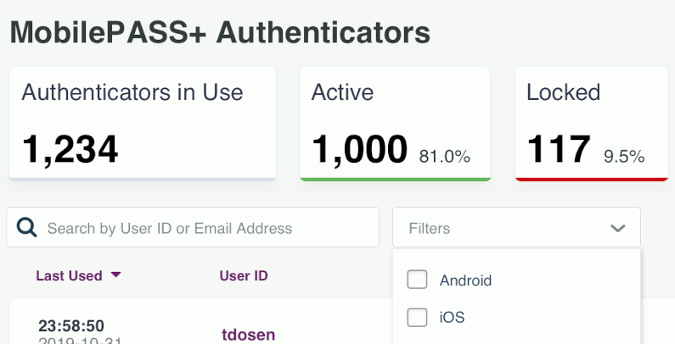
Task: Select the Locked authenticators card
Action: coord(592,123)
